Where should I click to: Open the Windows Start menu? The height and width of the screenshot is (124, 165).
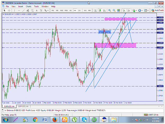(6, 120)
